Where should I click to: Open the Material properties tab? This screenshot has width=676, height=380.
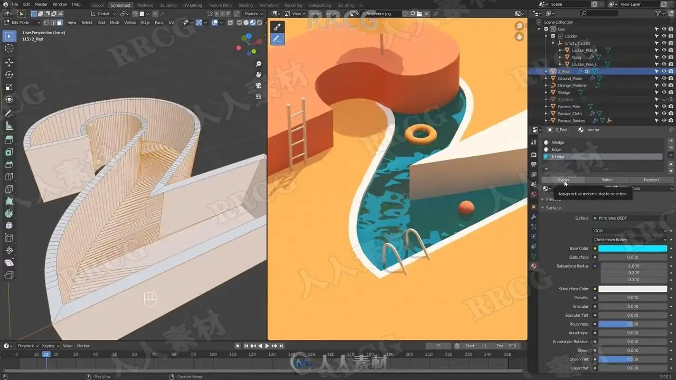coord(533,266)
